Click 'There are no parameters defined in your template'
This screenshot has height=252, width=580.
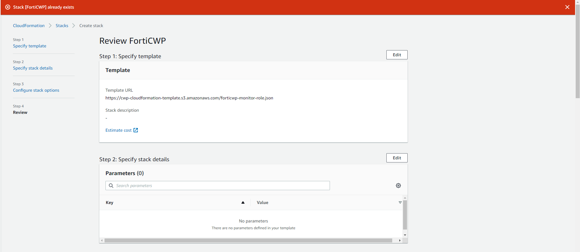tap(253, 228)
